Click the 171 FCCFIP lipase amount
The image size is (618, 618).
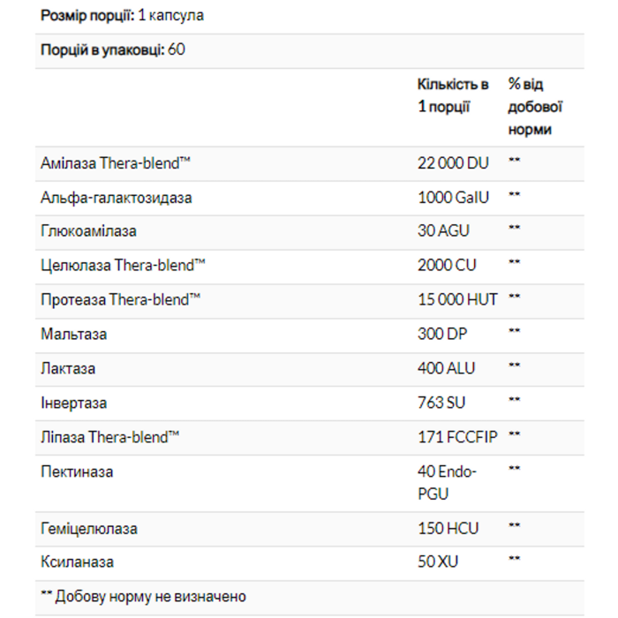pyautogui.click(x=457, y=437)
